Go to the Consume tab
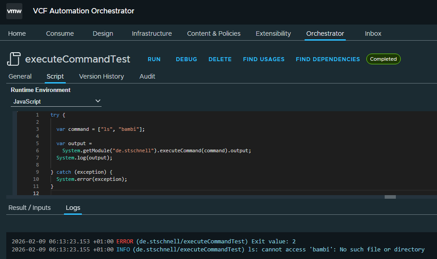Screen dimensions: 437x259 coord(60,33)
